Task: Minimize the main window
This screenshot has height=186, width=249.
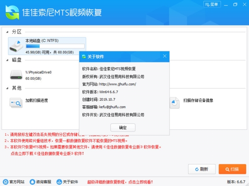Action: 226,5
